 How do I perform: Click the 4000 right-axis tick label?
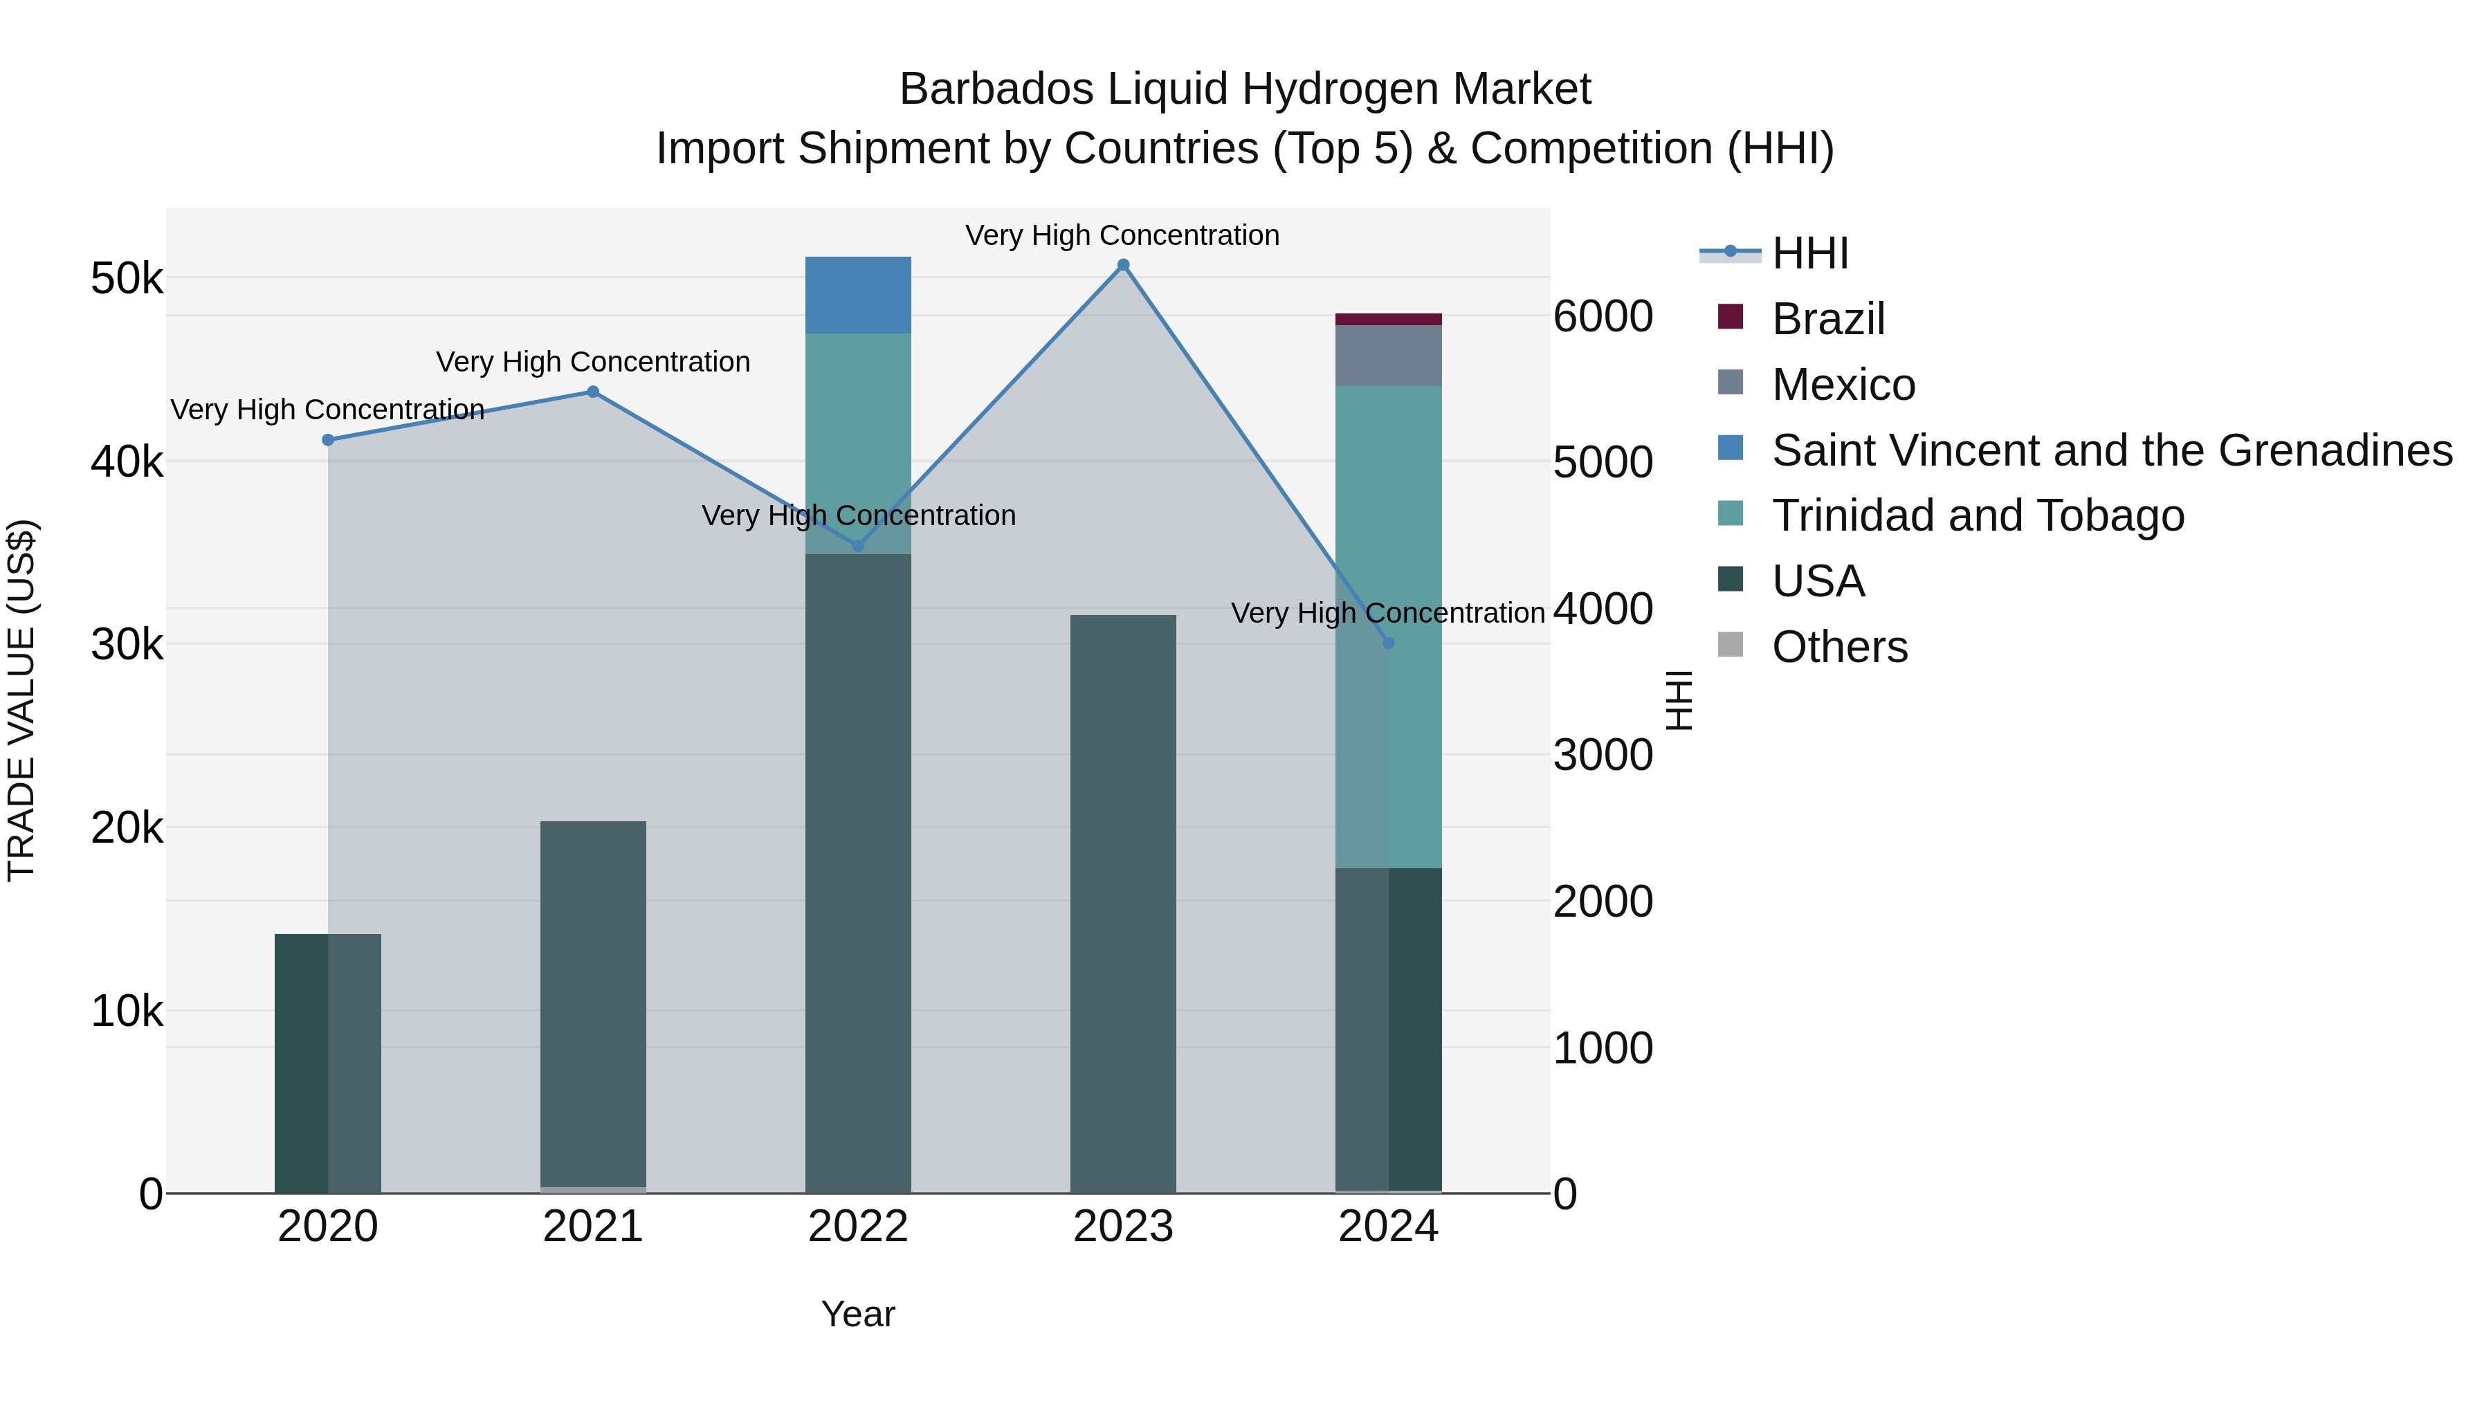(x=1603, y=609)
